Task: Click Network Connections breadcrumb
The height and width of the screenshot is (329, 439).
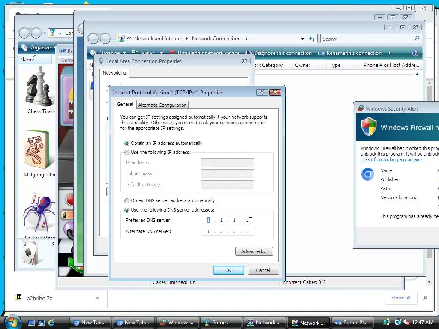Action: tap(216, 39)
